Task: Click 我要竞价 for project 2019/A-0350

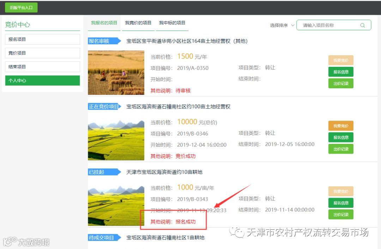Action: 341,60
